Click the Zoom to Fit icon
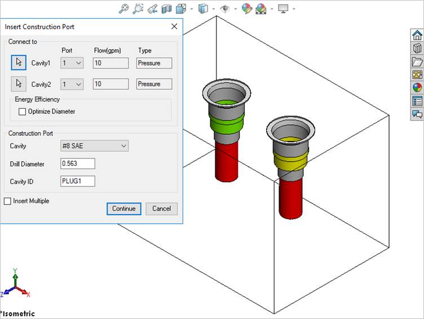Image resolution: width=424 pixels, height=319 pixels. (x=124, y=8)
